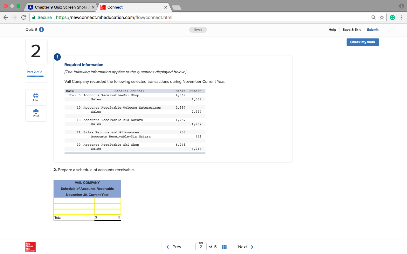Open a new browser tab

[176, 7]
